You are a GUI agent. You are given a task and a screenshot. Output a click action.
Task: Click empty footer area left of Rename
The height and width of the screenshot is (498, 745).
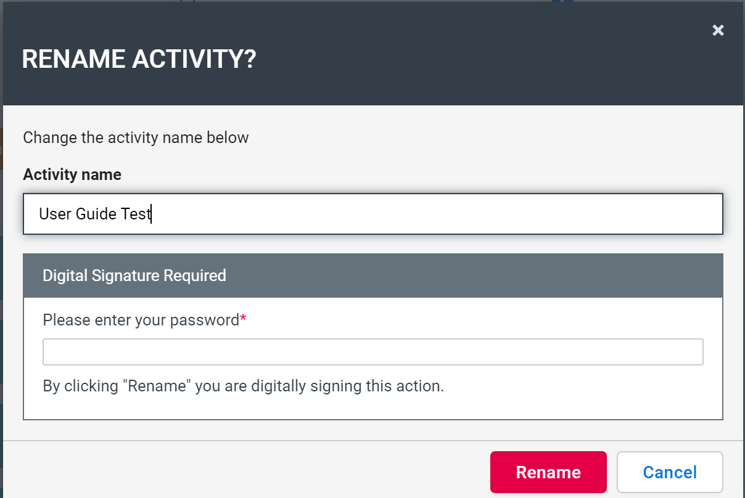point(247,472)
